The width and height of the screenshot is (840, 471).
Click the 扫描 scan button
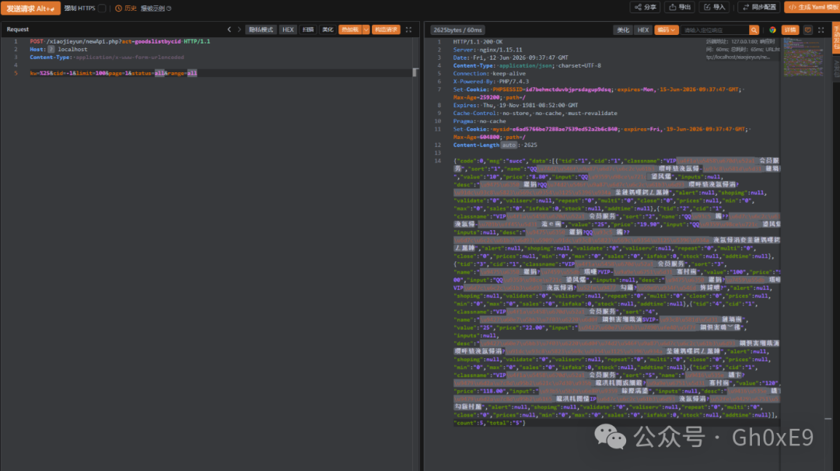pos(308,30)
